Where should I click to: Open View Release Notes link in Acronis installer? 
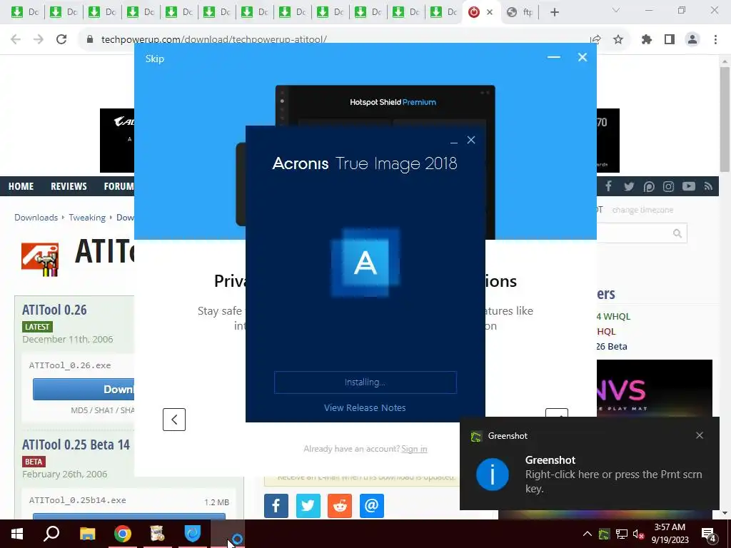(365, 407)
